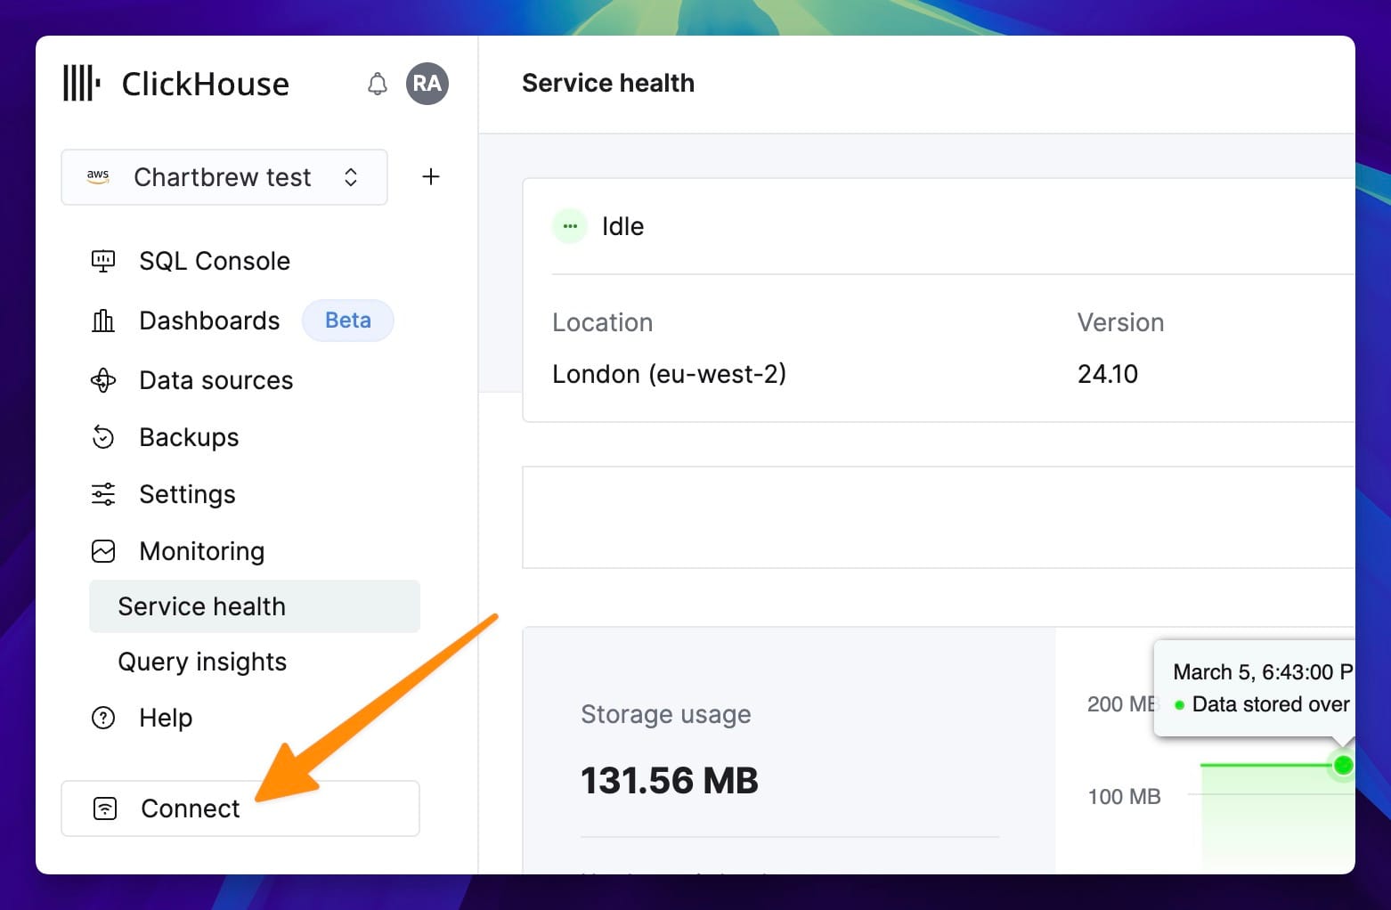Click the green storage data point marker
The width and height of the screenshot is (1391, 910).
point(1345,765)
